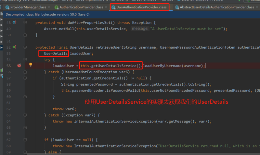Click "loadedUser == null" condition on line 67
This screenshot has height=155, width=260.
[x=72, y=140]
